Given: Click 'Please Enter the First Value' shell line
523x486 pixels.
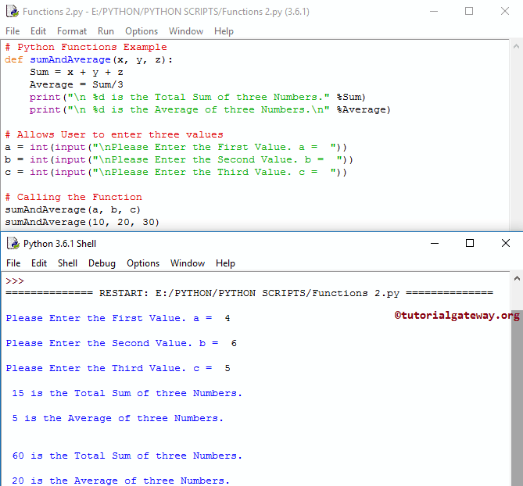Looking at the screenshot, I should 118,318.
